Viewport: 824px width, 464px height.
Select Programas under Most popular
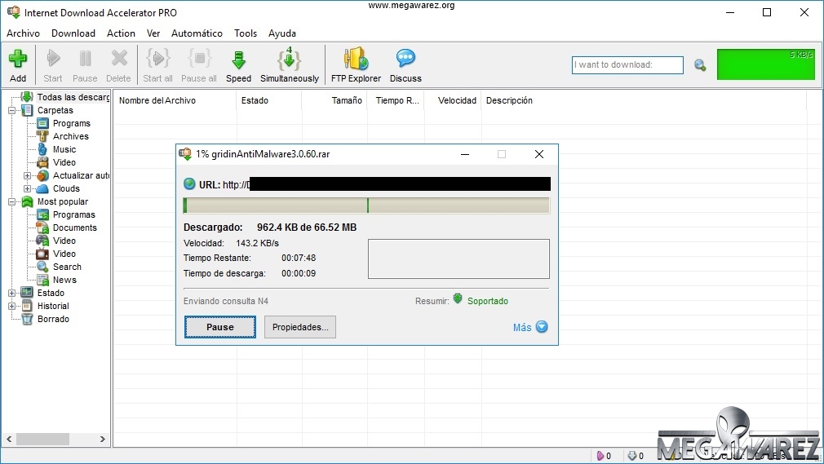pyautogui.click(x=74, y=215)
